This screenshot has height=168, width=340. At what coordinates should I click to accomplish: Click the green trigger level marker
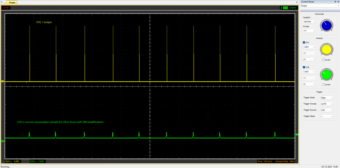click(x=297, y=135)
